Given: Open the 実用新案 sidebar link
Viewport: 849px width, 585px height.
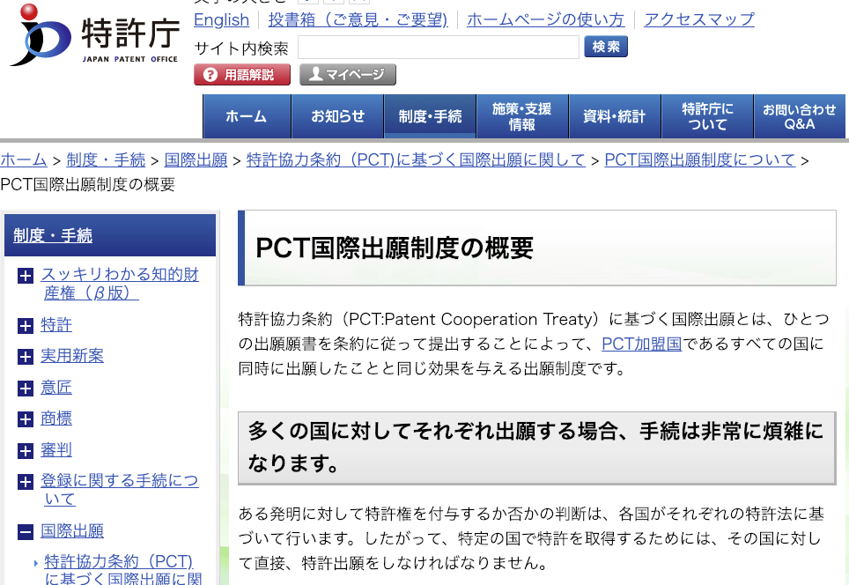Looking at the screenshot, I should (72, 356).
